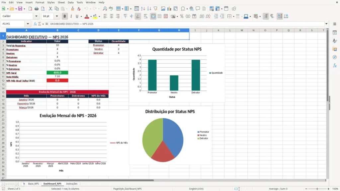The image size is (340, 191).
Task: Toggle Right-To-Left paragraph direction
Action: pos(272,16)
